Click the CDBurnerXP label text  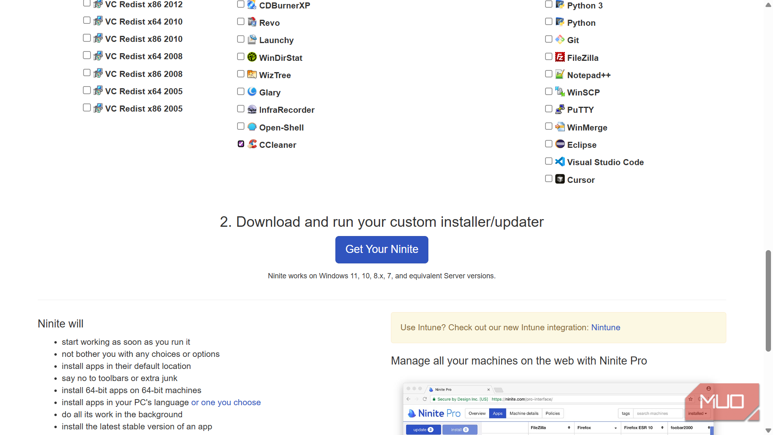pyautogui.click(x=285, y=6)
